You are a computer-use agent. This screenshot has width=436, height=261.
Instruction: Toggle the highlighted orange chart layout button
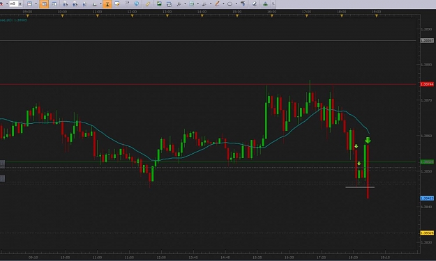[44, 4]
